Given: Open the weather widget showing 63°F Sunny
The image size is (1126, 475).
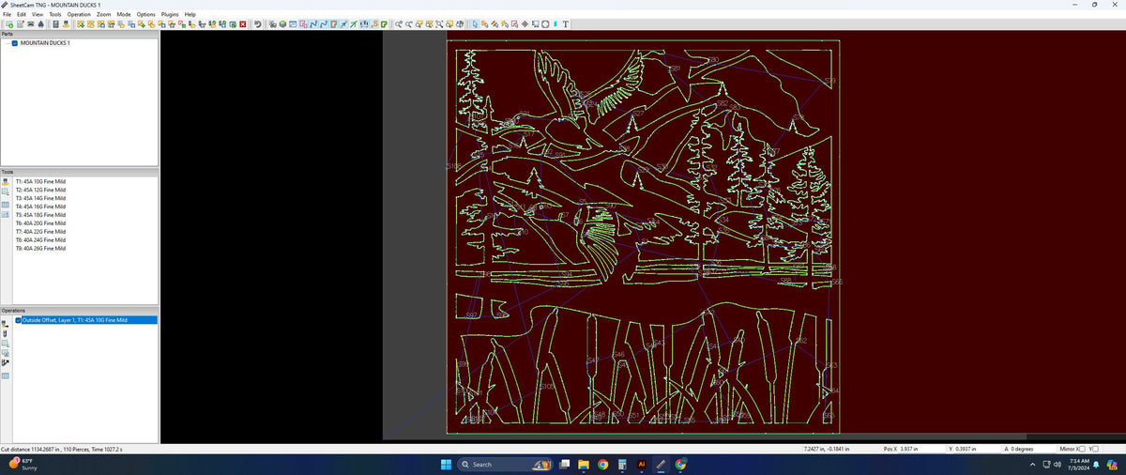Looking at the screenshot, I should (23, 464).
